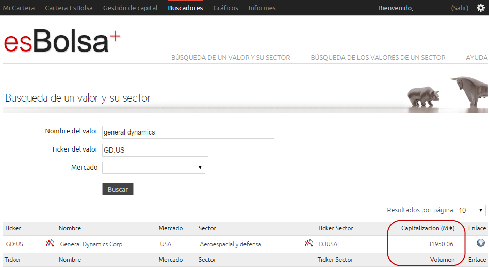Open the settings gear icon
Viewport: 489px width, 267px height.
481,8
